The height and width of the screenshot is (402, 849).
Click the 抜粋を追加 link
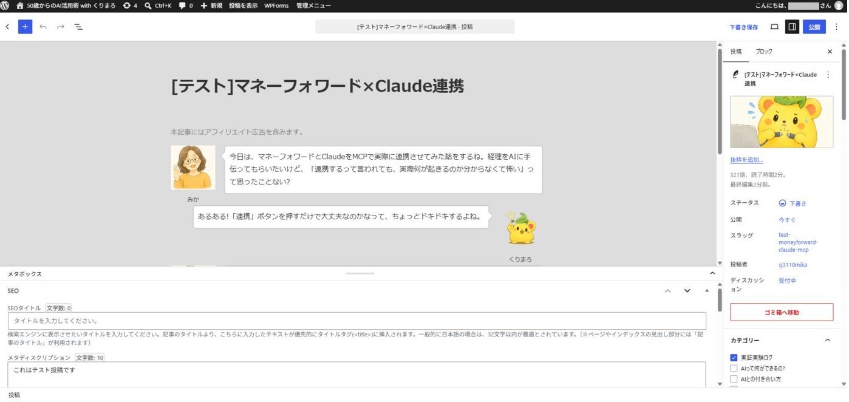coord(747,160)
